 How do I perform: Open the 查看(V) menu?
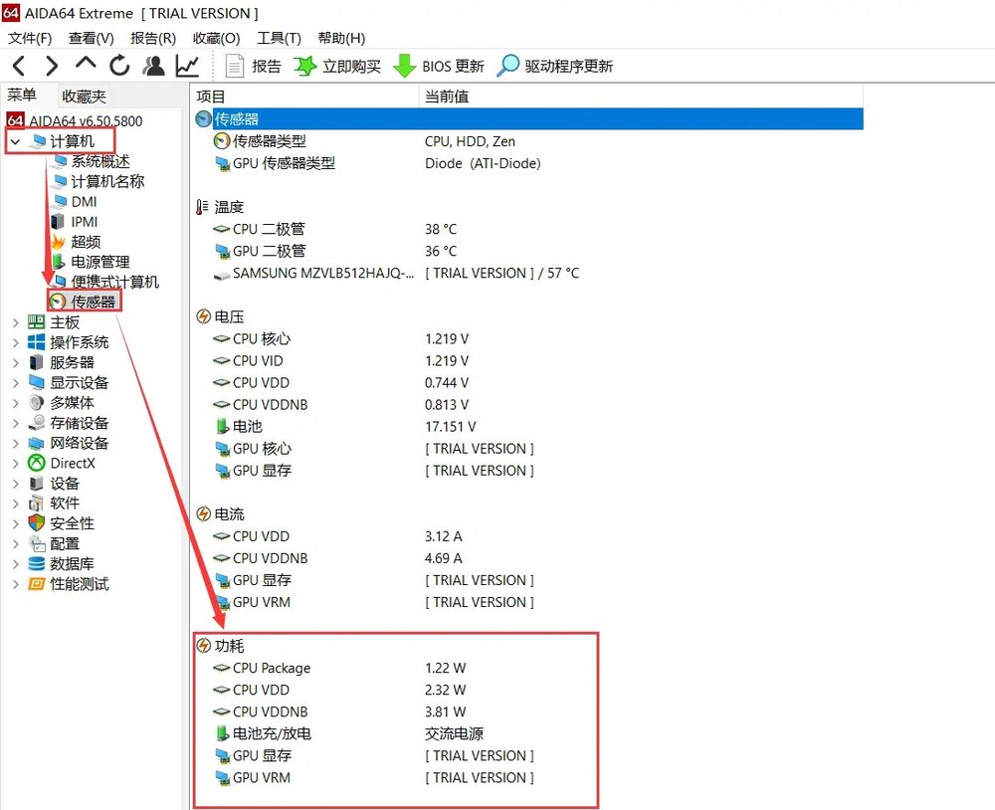(92, 38)
